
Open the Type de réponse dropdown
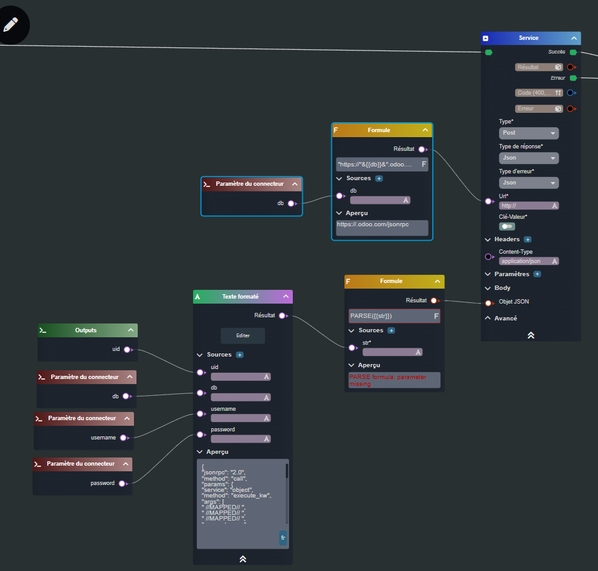pyautogui.click(x=528, y=158)
